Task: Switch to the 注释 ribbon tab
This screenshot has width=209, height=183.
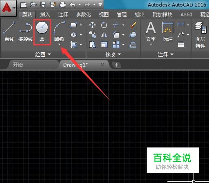Action: coord(63,15)
